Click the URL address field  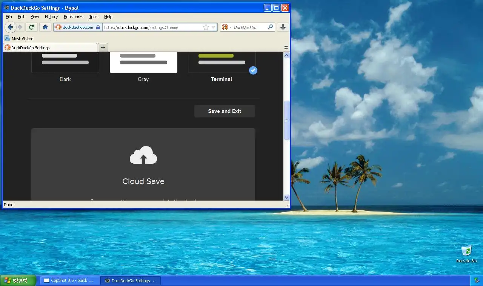[152, 27]
